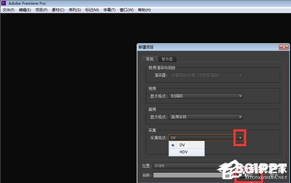
Task: Choose HDV in the capture format list
Action: point(187,152)
